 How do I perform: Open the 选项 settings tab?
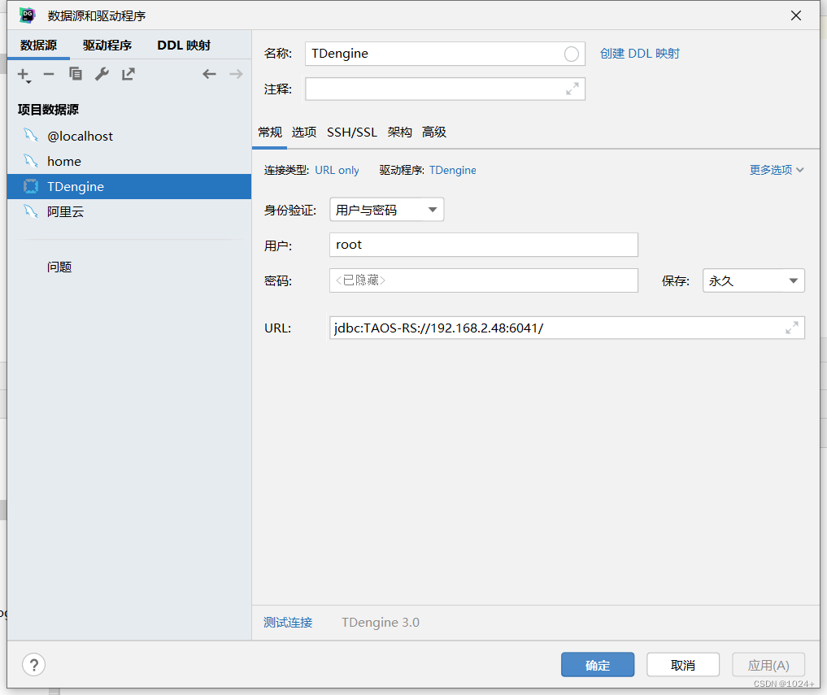point(304,132)
